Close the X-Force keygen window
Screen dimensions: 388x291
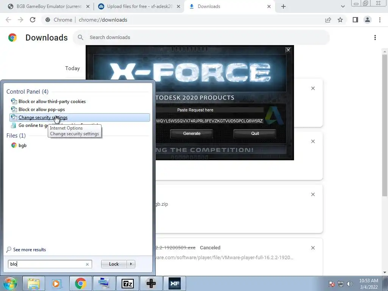click(288, 50)
